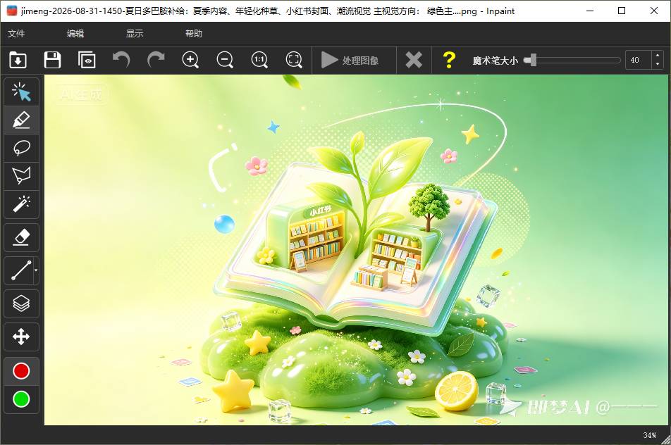Click the image canvas preview

pyautogui.click(x=356, y=250)
